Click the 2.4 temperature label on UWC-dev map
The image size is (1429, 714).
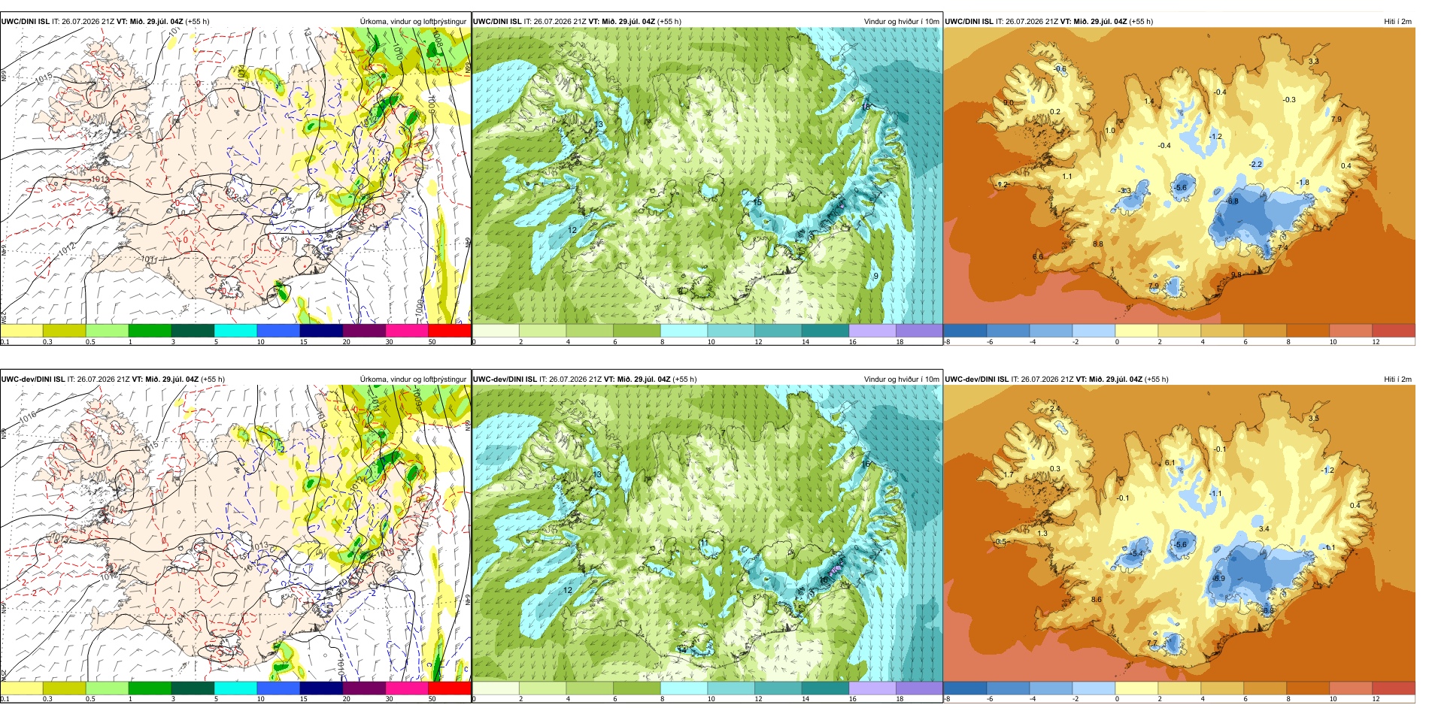tap(1054, 409)
